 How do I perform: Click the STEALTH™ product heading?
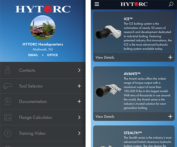(133, 133)
